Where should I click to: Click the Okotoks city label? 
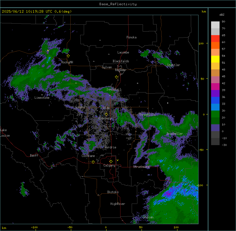click(x=113, y=192)
